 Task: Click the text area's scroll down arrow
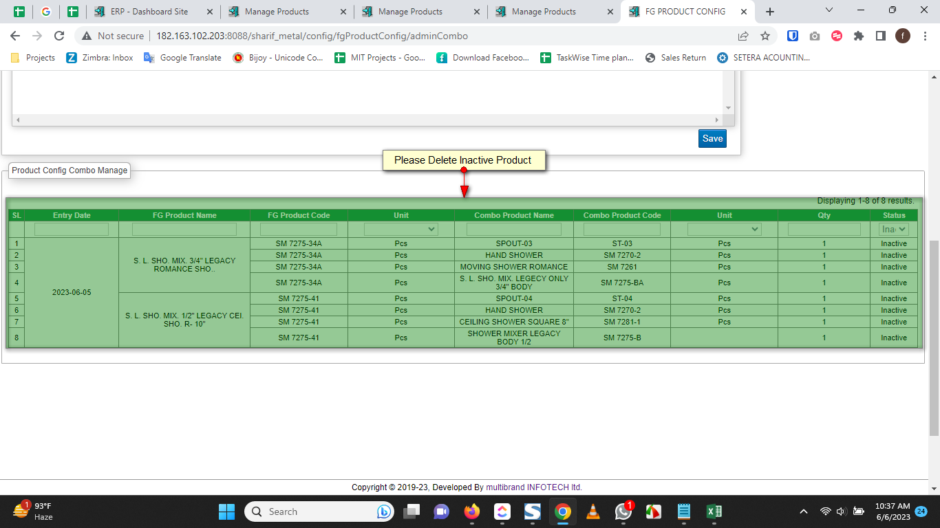729,108
